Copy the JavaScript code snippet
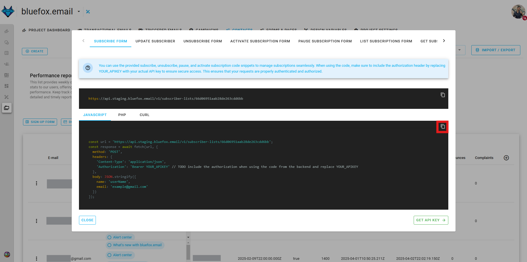This screenshot has width=527, height=262. [x=442, y=127]
